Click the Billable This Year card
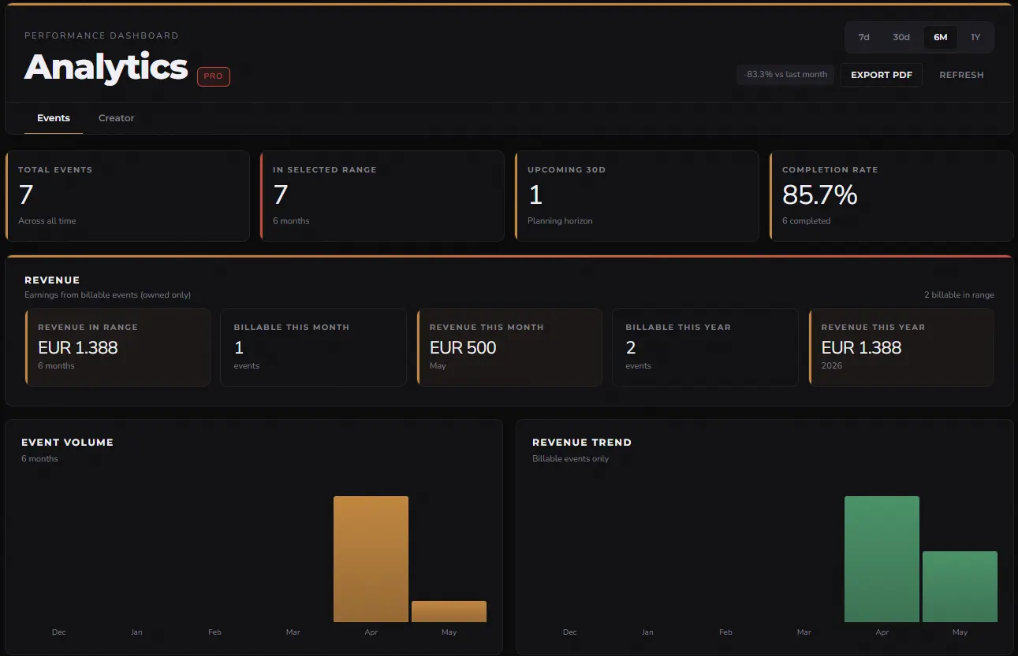Image resolution: width=1018 pixels, height=656 pixels. pos(705,347)
